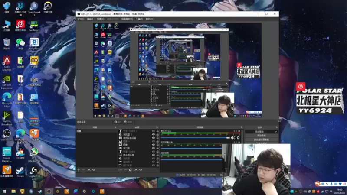Mute 麦克风/Aux with the speaker icon
The width and height of the screenshot is (347, 195).
[x=233, y=138]
